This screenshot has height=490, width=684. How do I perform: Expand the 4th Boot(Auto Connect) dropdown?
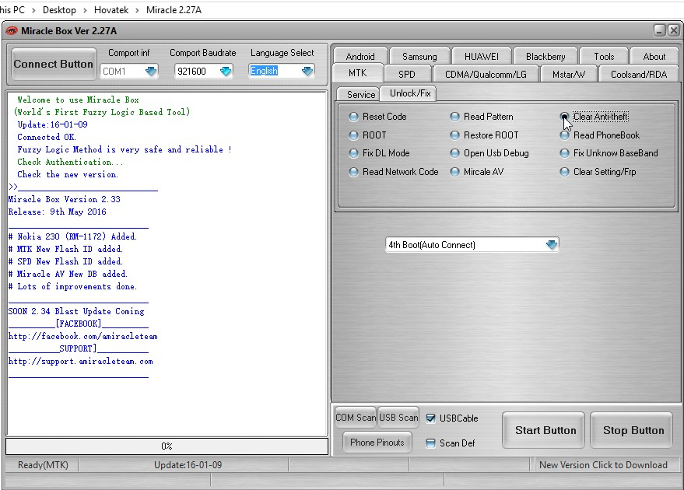click(552, 244)
